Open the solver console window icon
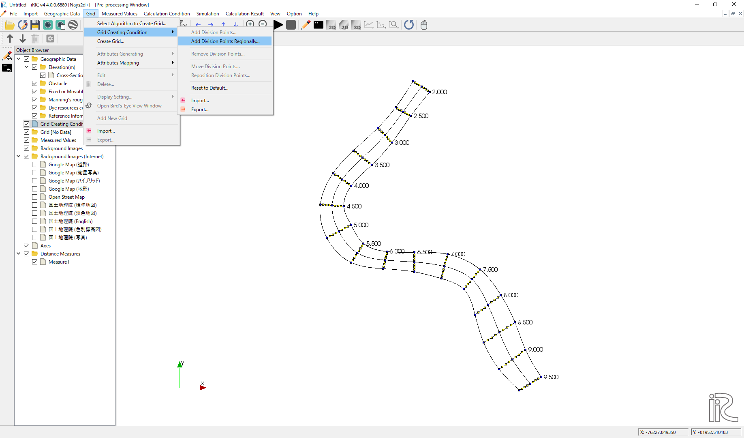This screenshot has height=438, width=744. coord(319,25)
